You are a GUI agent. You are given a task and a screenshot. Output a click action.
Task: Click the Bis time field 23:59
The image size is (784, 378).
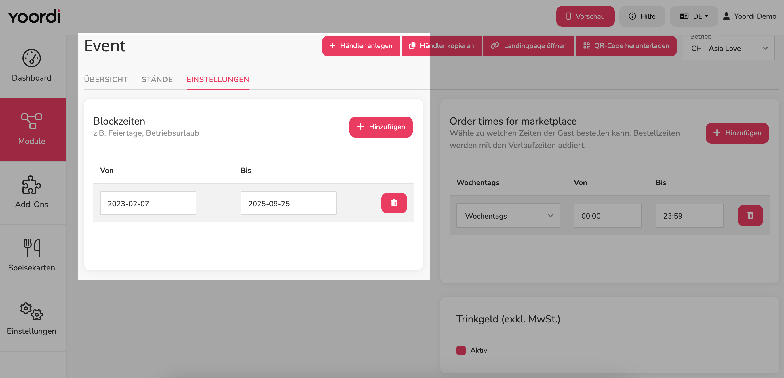(689, 215)
